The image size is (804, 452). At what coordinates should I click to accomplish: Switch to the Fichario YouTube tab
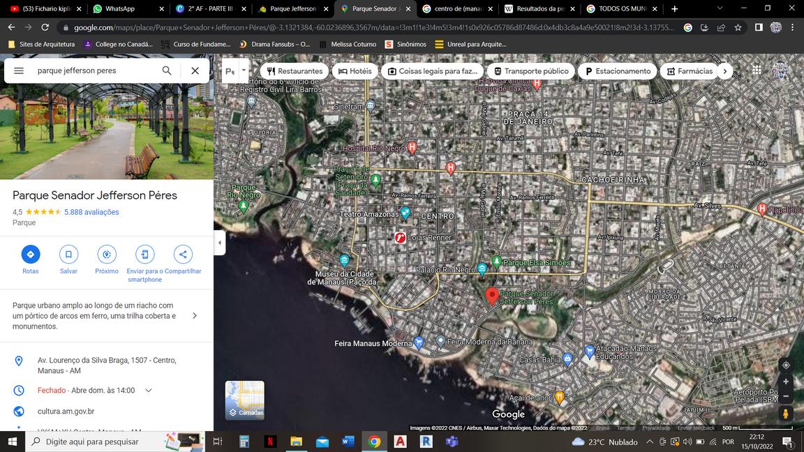(46, 8)
